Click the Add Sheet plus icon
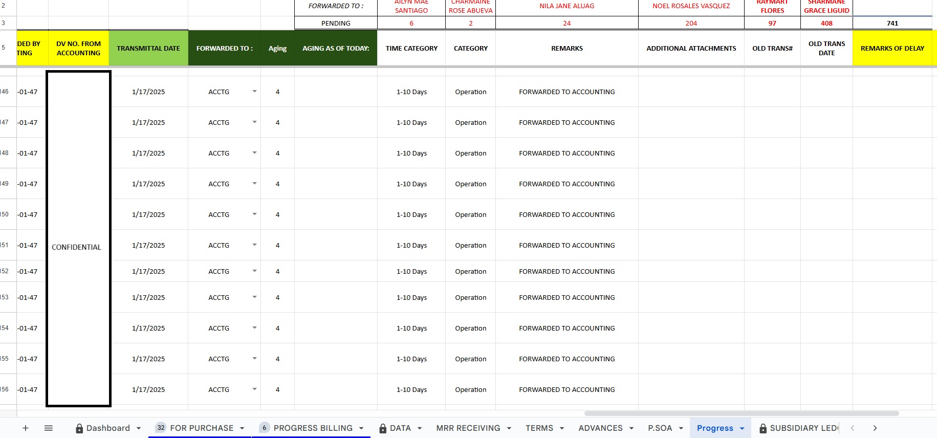Screen dimensions: 937x438 click(x=26, y=428)
